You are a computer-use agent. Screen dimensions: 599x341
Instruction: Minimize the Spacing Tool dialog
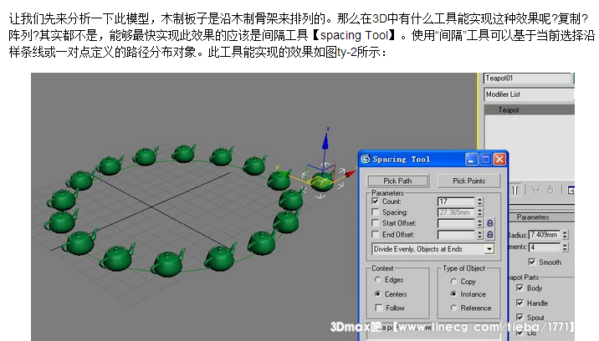pyautogui.click(x=471, y=160)
